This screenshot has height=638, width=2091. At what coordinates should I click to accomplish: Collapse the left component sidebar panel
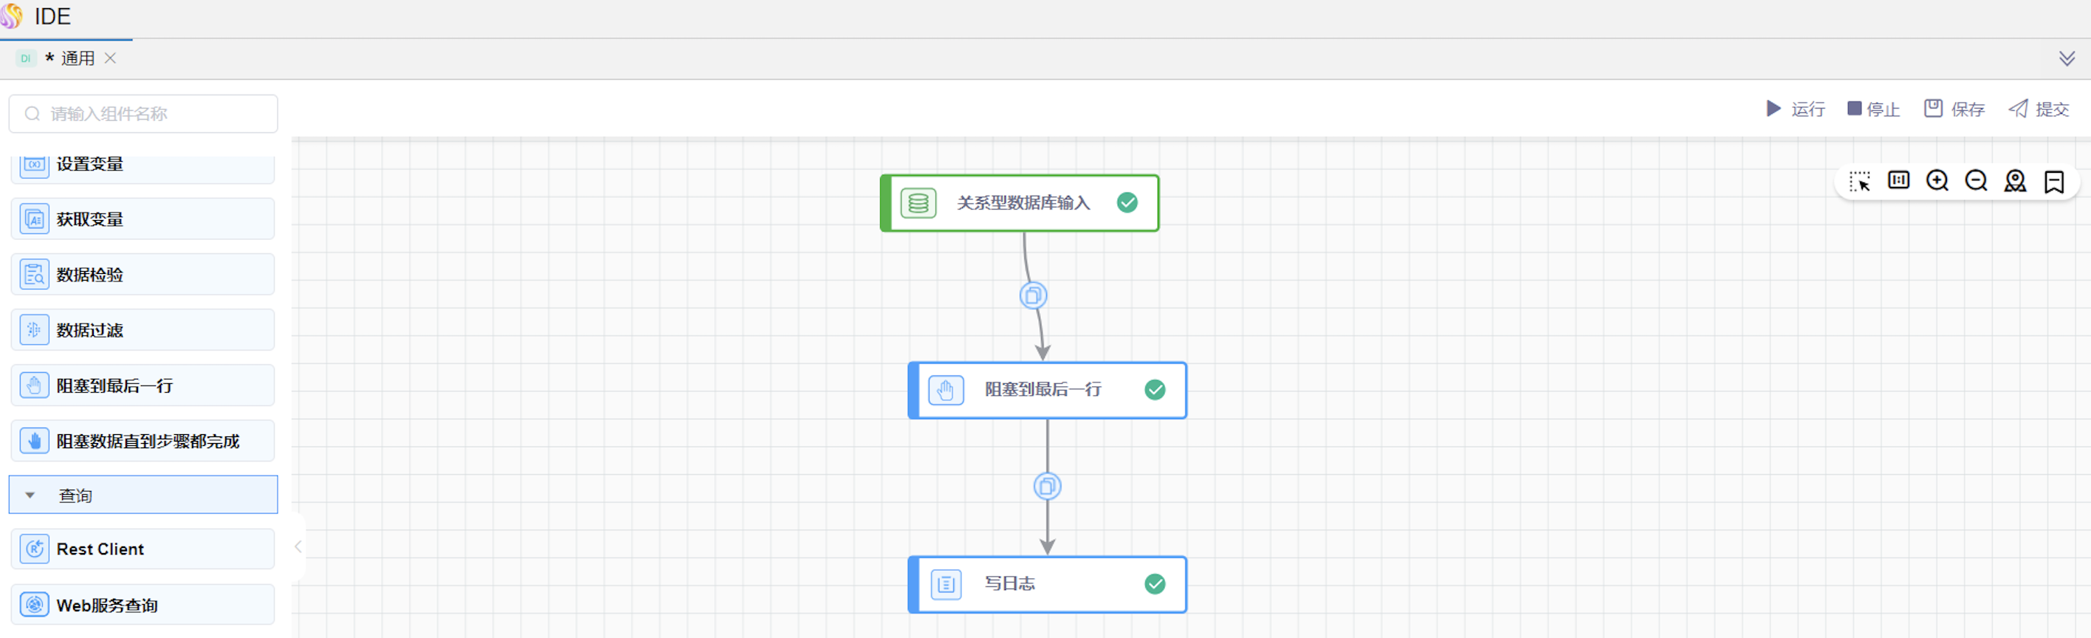(298, 546)
